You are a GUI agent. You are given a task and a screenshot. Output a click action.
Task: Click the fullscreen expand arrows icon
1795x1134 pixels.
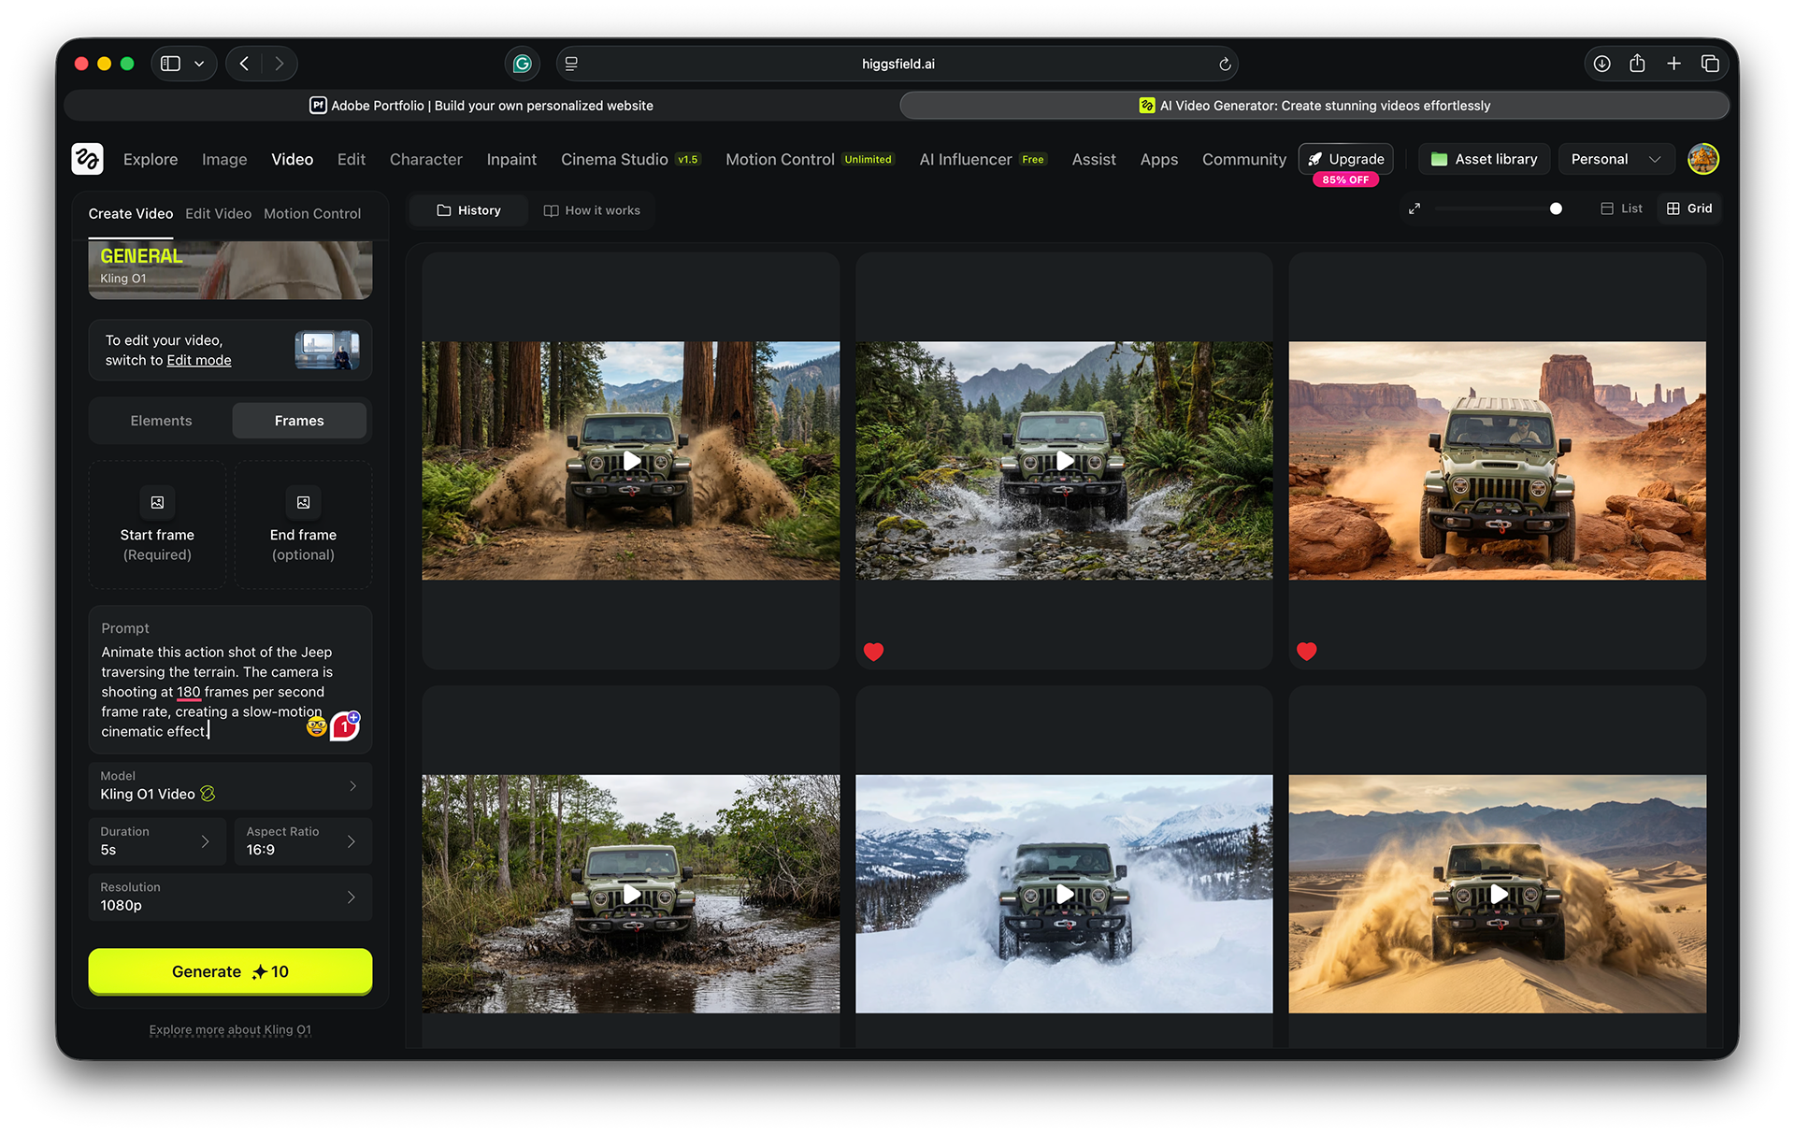pos(1414,208)
